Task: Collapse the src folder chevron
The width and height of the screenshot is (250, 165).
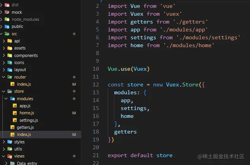Action: tap(1, 34)
